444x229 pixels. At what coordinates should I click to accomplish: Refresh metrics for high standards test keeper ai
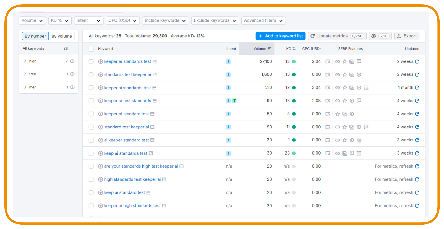417,179
